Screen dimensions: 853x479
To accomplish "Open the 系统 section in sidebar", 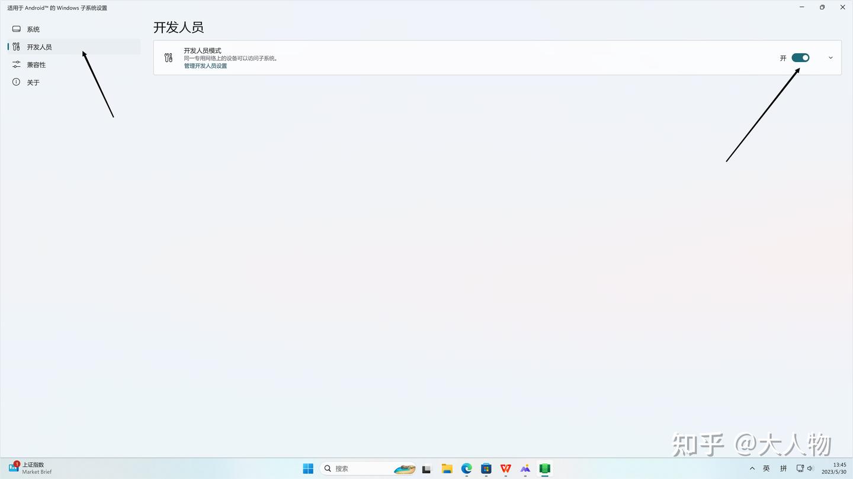I will pos(74,29).
